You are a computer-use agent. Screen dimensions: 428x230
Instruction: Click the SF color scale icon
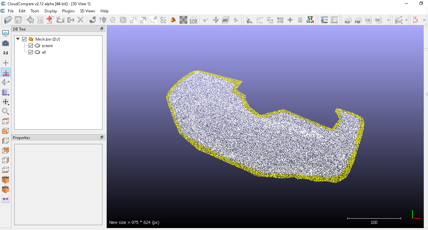[x=310, y=20]
